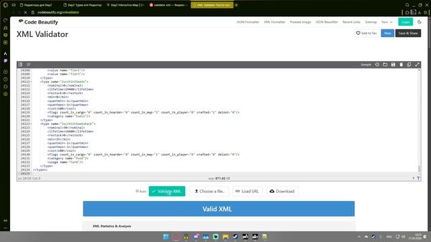Click the copy icon in editor toolbar

(x=409, y=65)
